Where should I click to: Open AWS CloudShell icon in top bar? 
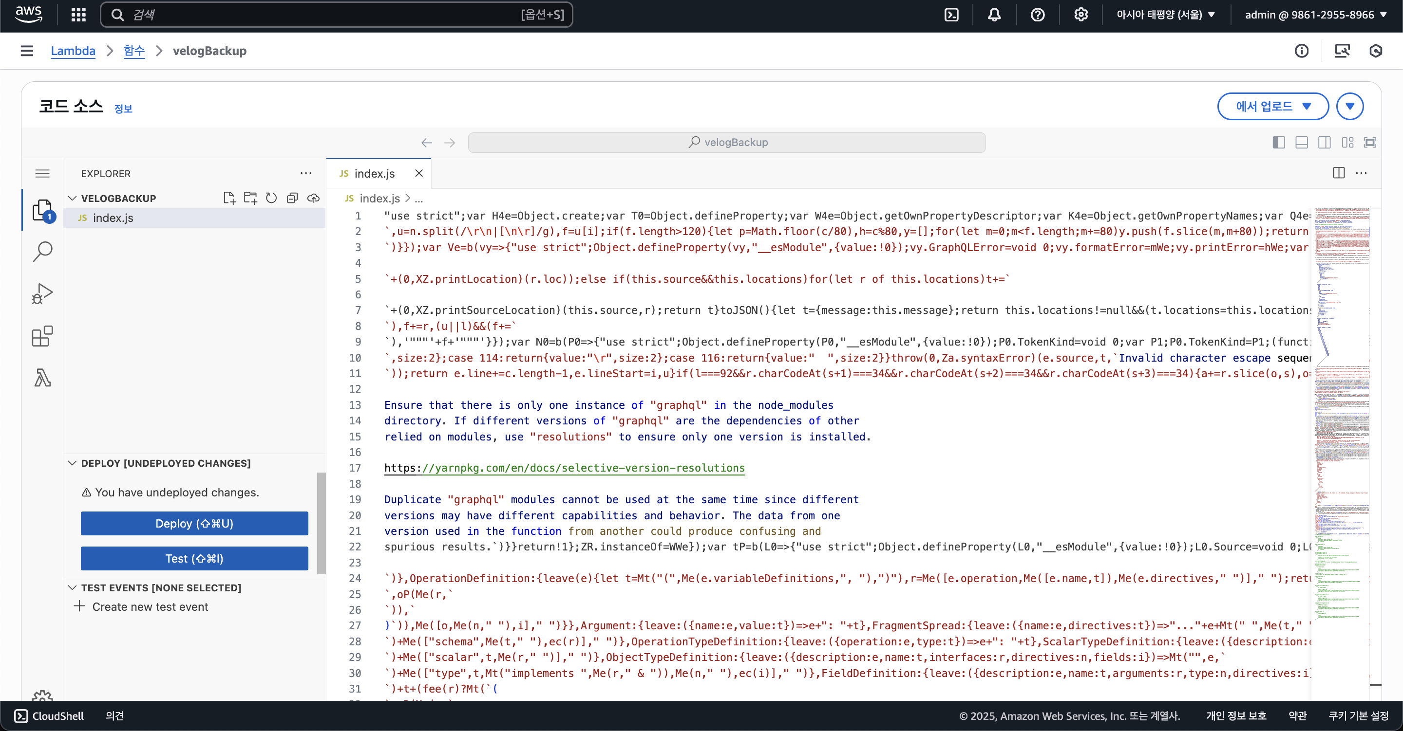(x=951, y=15)
